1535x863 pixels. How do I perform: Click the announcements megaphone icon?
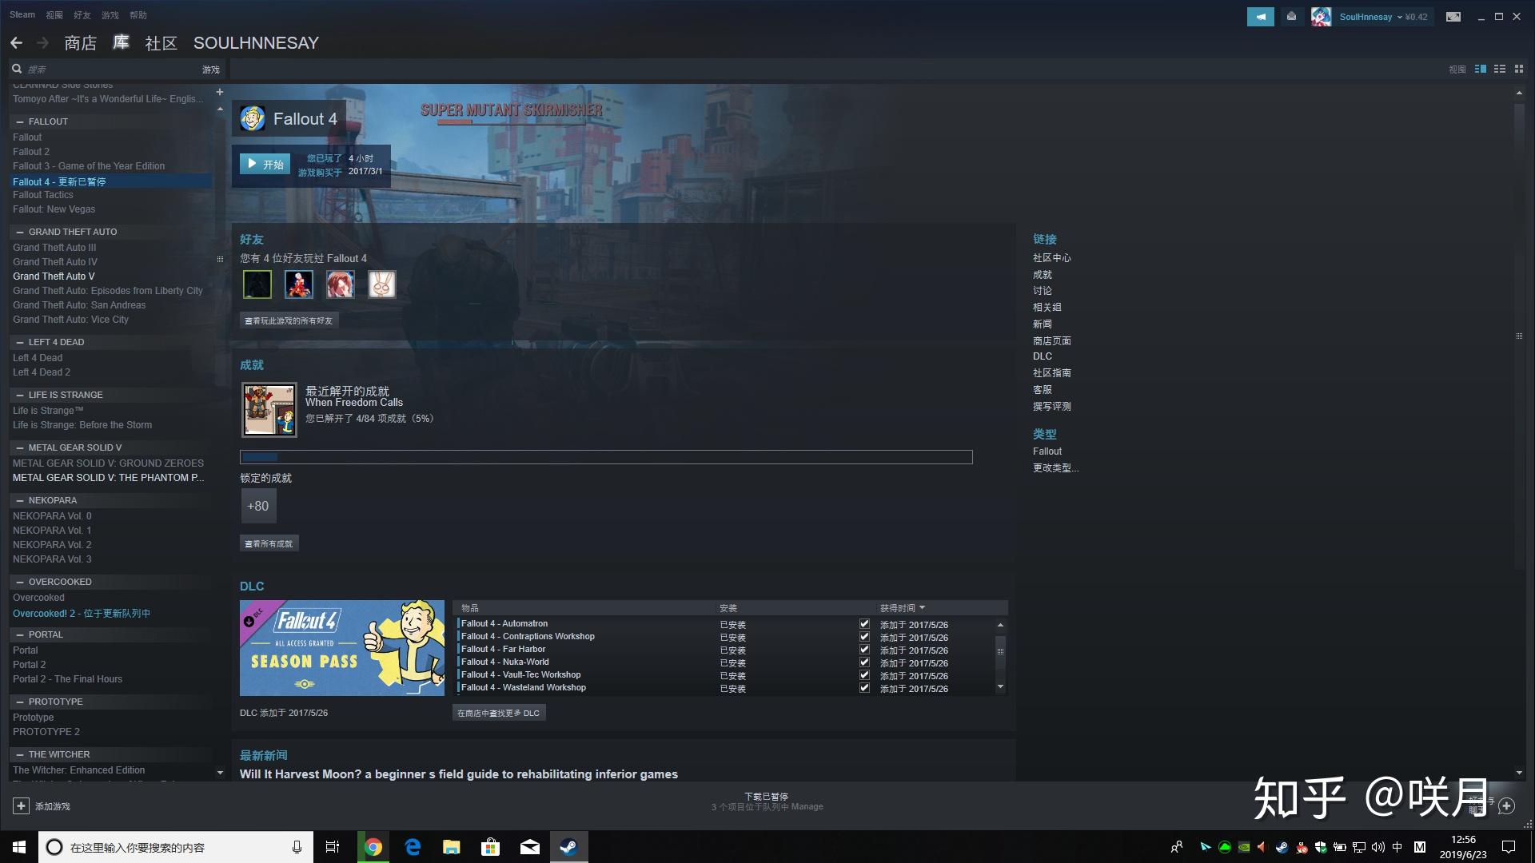tap(1260, 17)
